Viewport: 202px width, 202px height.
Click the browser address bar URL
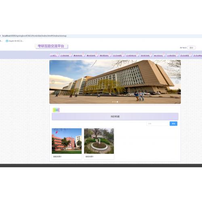pos(34,36)
